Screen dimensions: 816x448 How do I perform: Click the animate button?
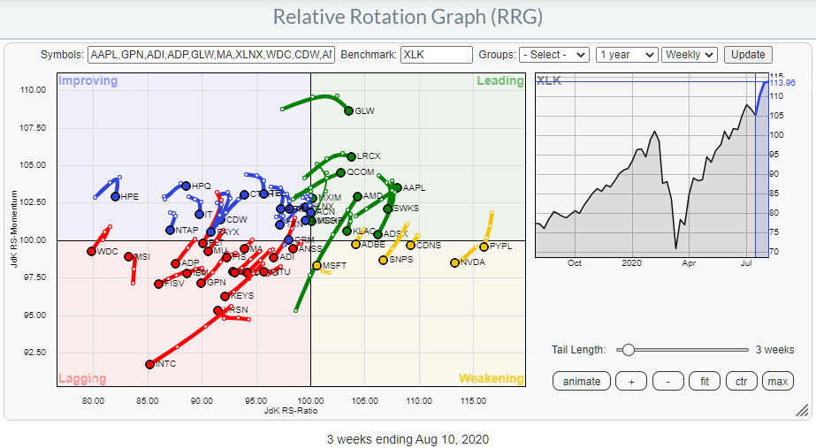click(582, 381)
